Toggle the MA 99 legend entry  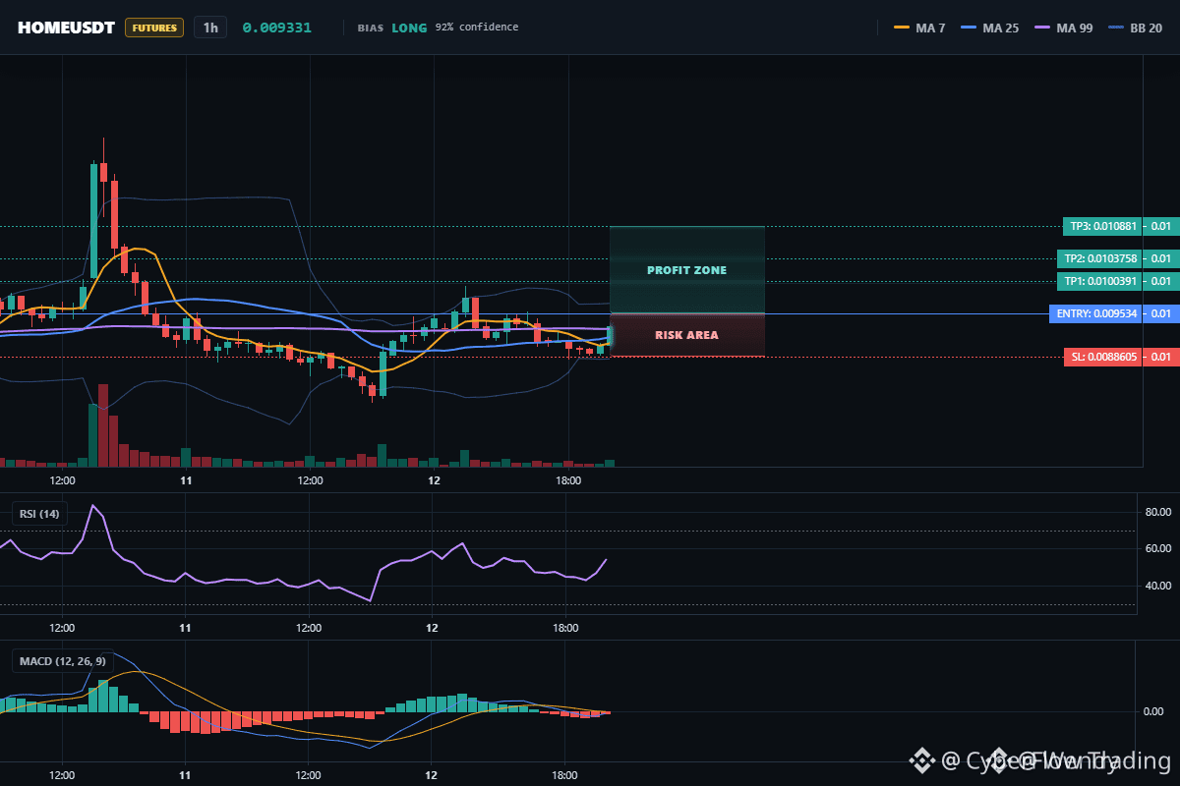(1063, 28)
